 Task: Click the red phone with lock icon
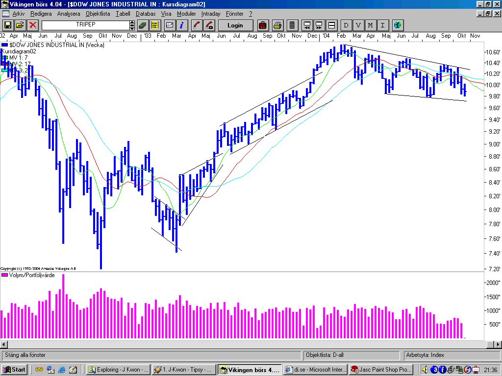pyautogui.click(x=209, y=25)
